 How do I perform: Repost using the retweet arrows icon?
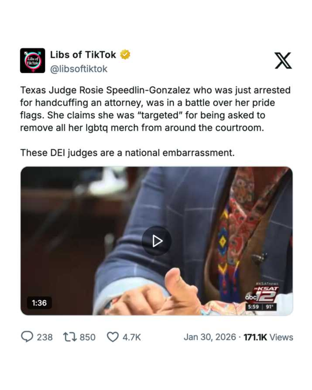[x=70, y=337]
